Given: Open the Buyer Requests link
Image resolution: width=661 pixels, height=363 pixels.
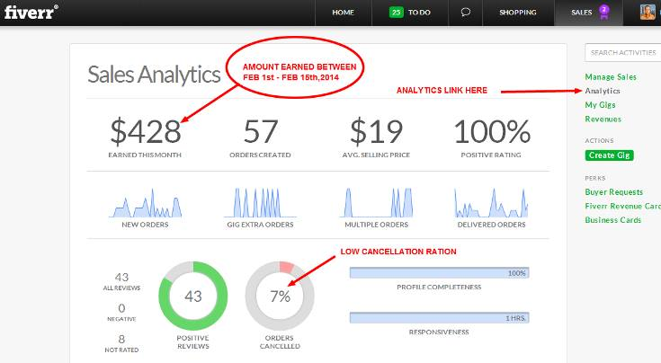Looking at the screenshot, I should pos(613,192).
